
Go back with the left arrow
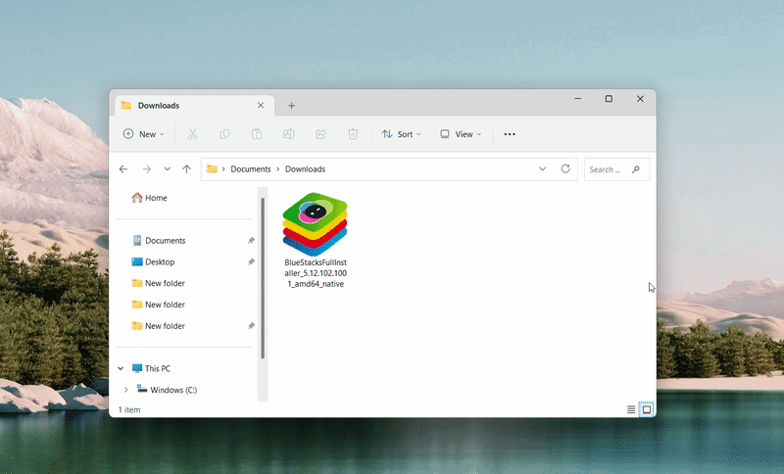click(123, 169)
